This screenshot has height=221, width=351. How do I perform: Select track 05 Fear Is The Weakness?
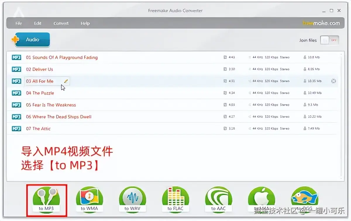(51, 105)
